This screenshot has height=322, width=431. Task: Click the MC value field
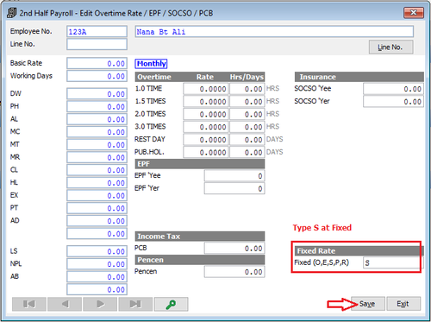tap(97, 132)
